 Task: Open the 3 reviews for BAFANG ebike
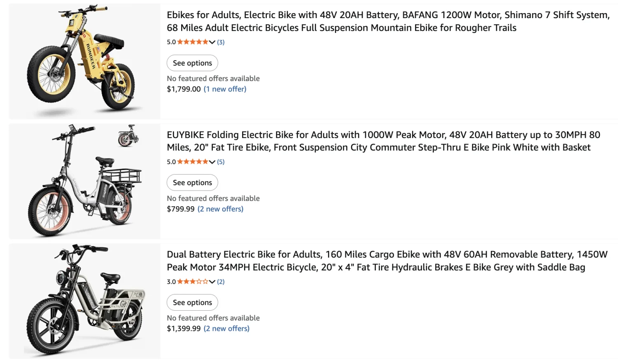(221, 42)
